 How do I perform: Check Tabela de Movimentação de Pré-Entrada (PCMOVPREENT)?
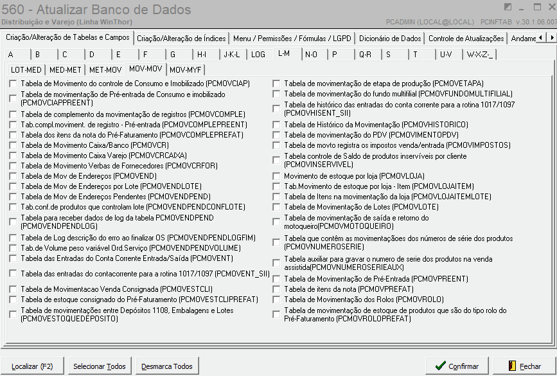pyautogui.click(x=276, y=278)
